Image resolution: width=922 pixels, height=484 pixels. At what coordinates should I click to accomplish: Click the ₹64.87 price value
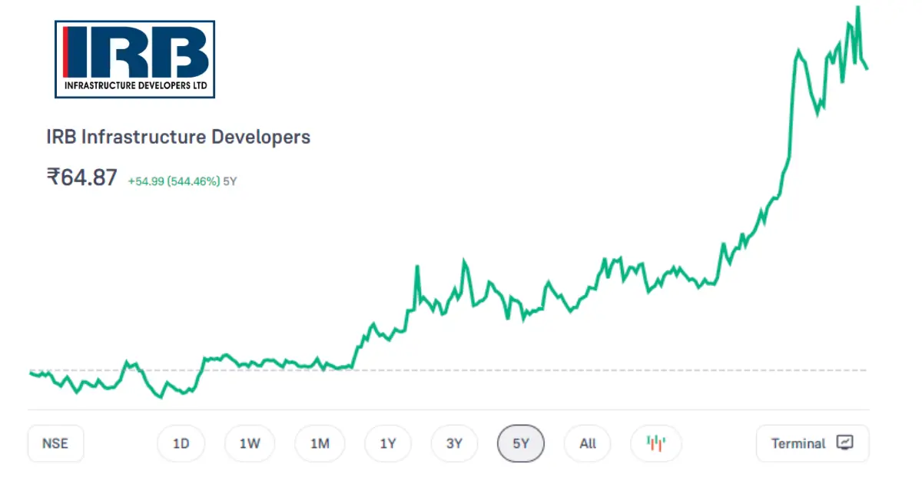click(81, 177)
